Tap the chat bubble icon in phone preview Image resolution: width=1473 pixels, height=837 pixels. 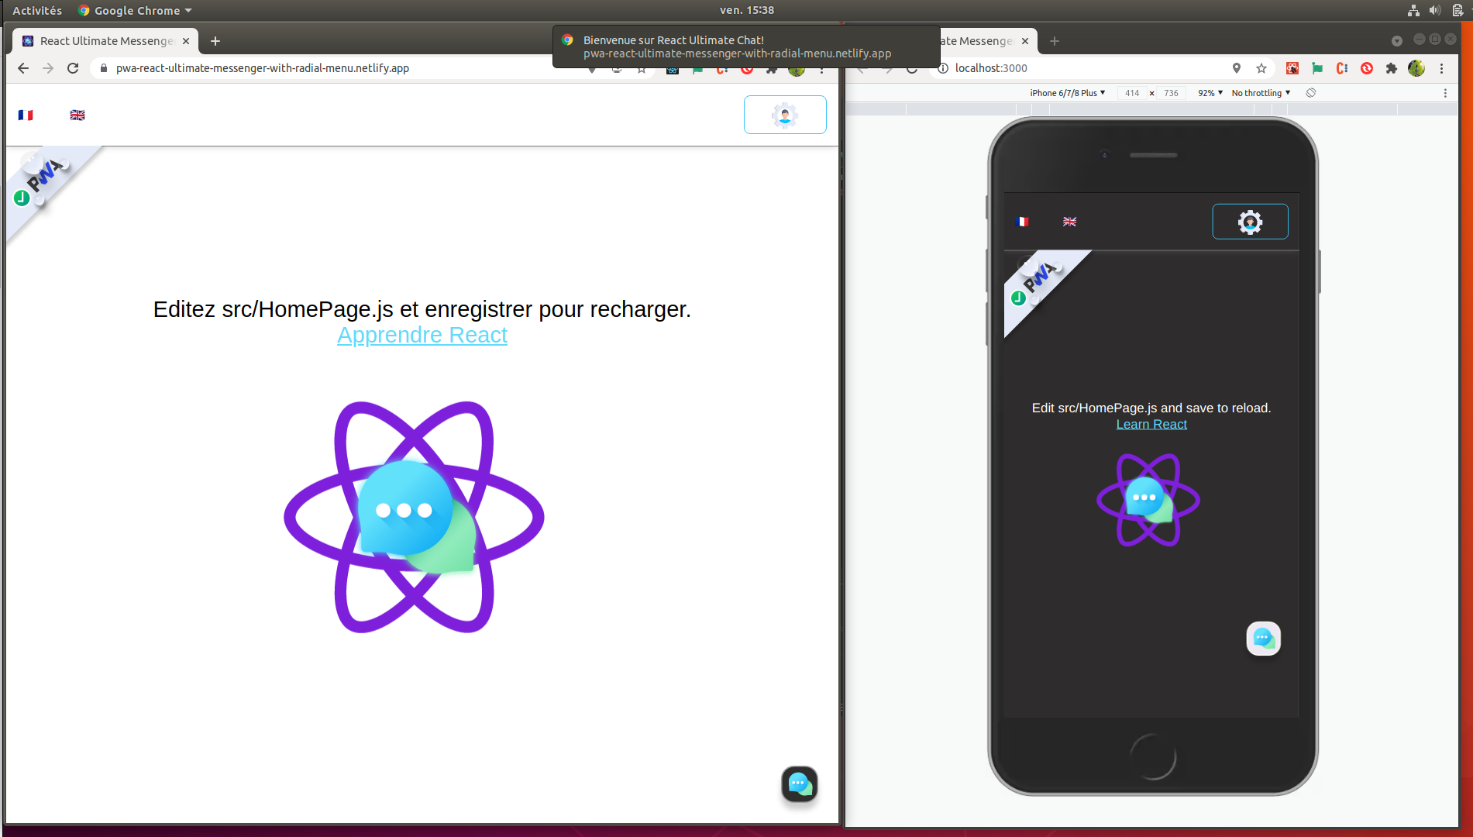click(x=1263, y=639)
